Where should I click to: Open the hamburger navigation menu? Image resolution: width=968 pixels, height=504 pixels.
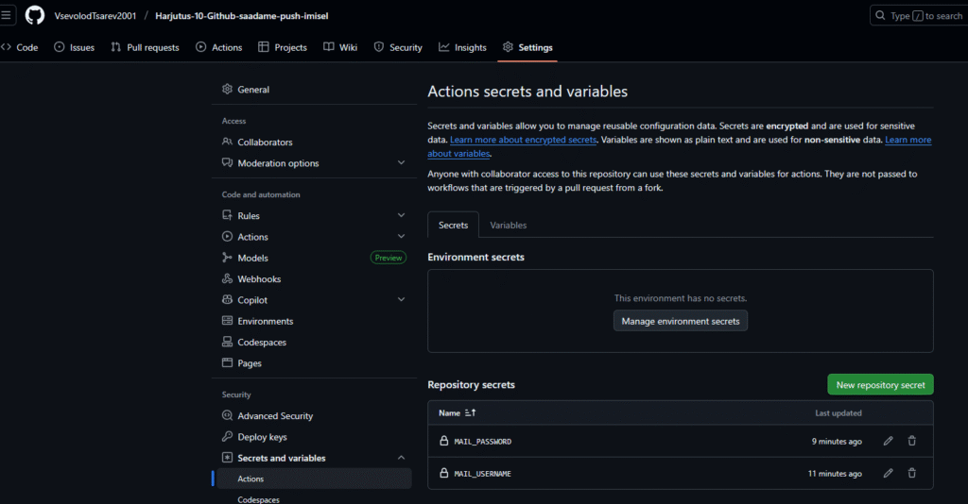pyautogui.click(x=7, y=16)
